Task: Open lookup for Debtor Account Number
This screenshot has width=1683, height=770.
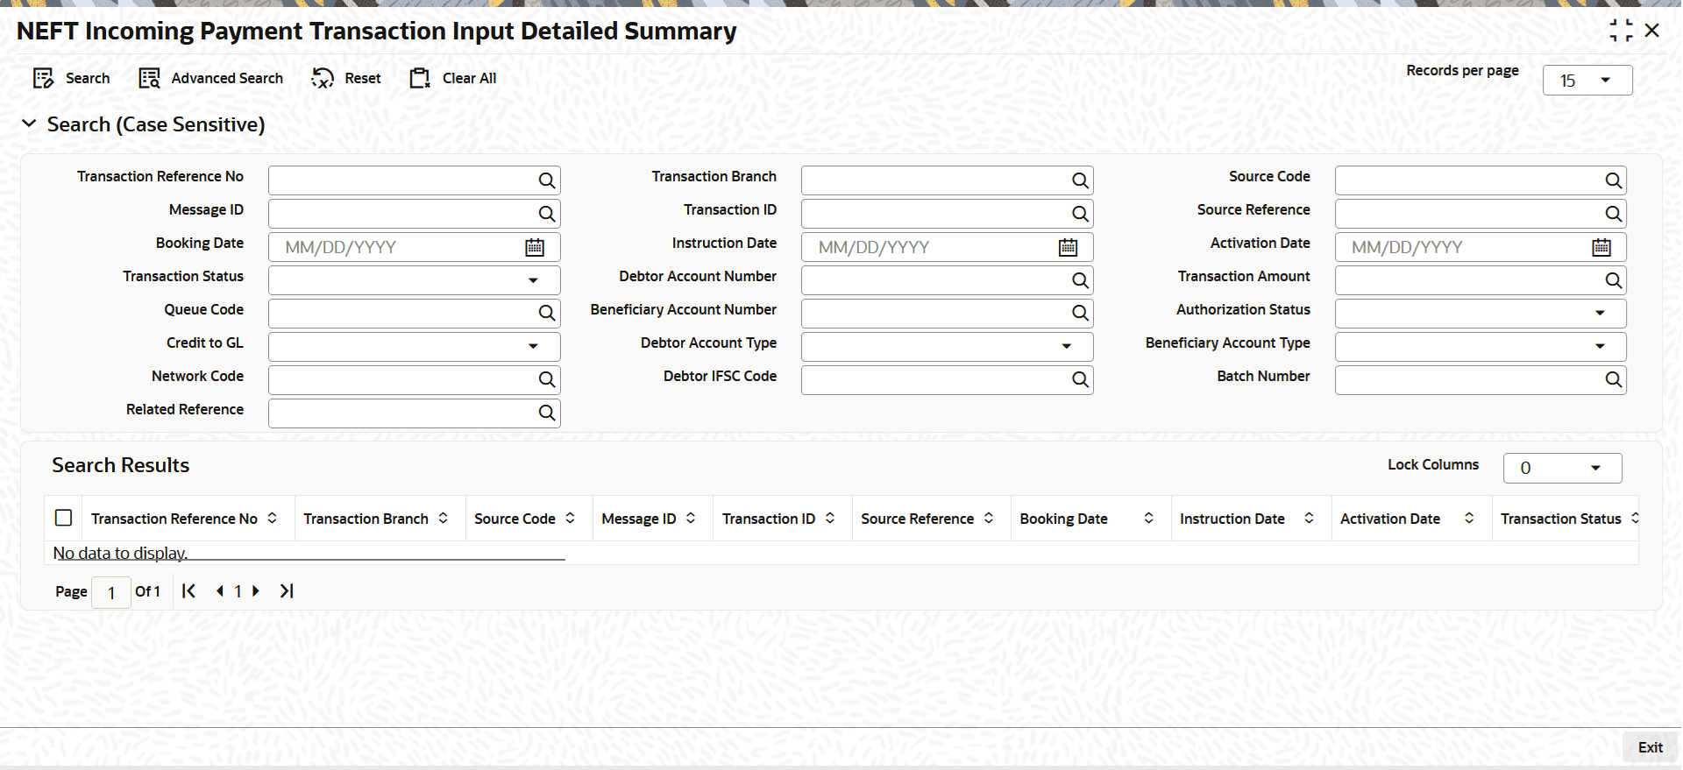Action: pyautogui.click(x=1080, y=280)
